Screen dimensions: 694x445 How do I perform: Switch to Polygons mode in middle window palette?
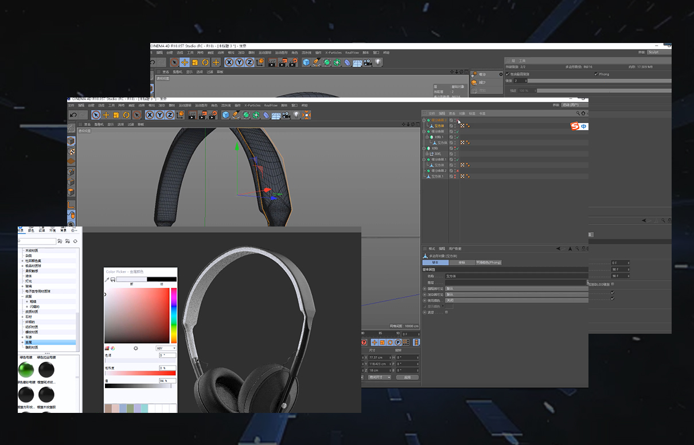[x=71, y=192]
